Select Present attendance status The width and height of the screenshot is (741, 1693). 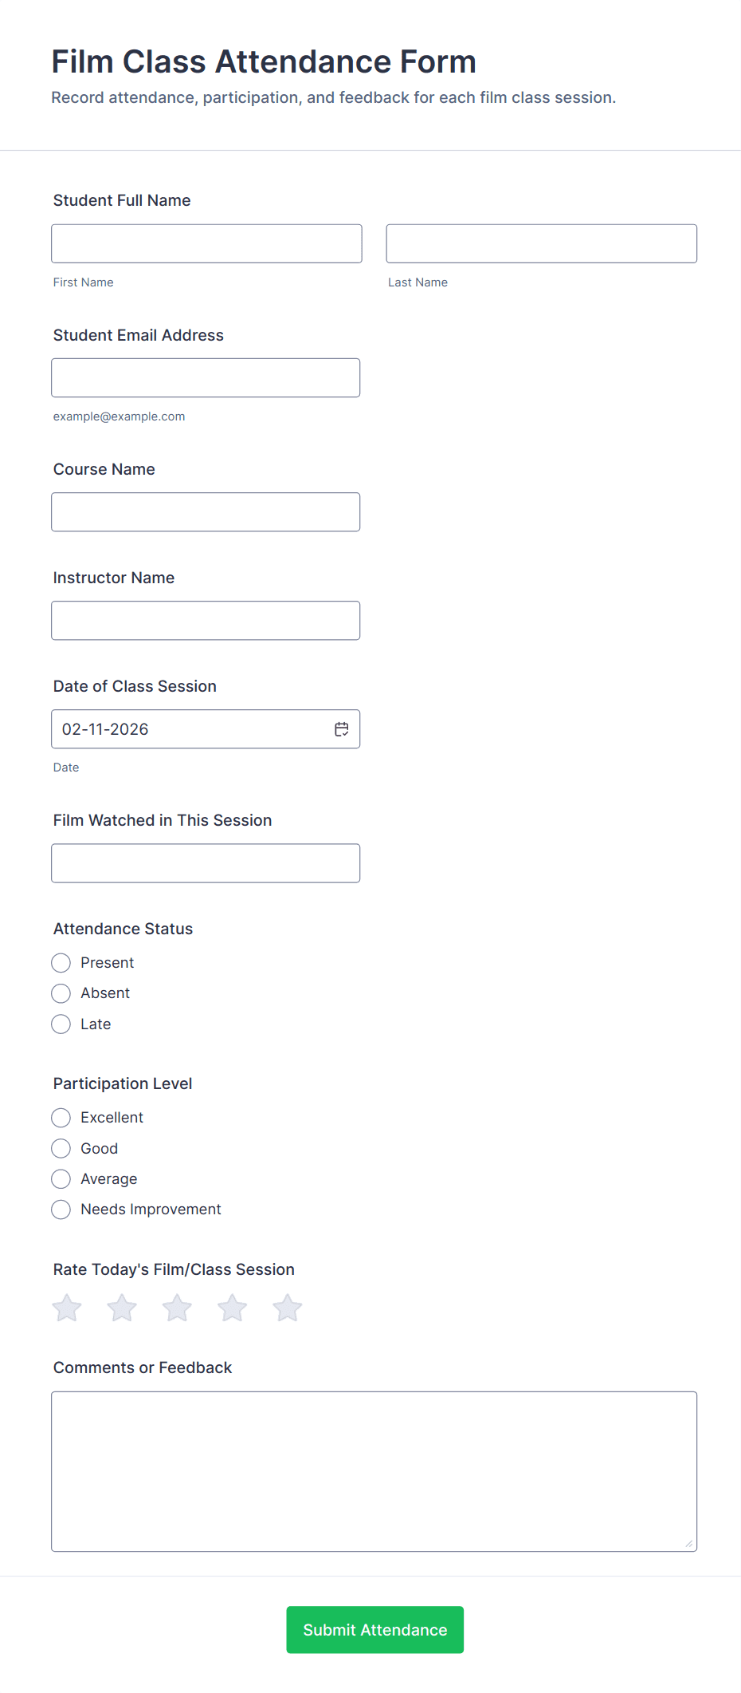pos(61,963)
